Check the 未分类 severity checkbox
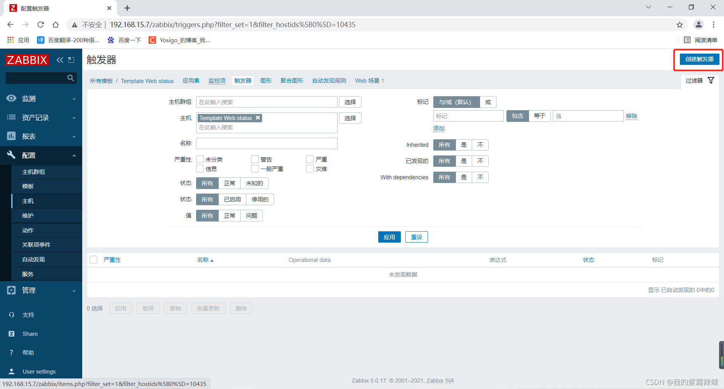The width and height of the screenshot is (724, 389). 200,159
